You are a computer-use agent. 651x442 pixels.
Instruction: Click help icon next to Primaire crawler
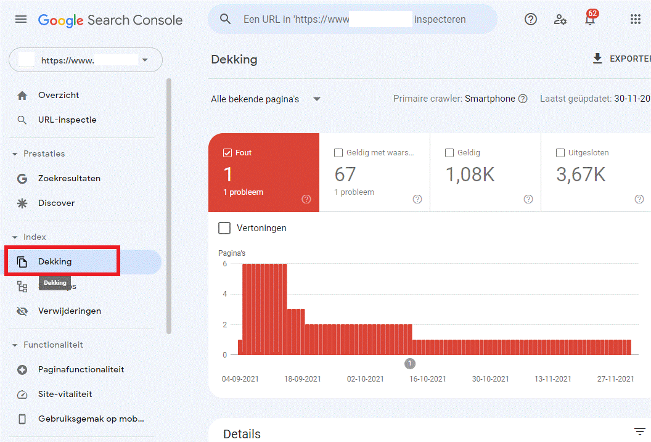coord(523,99)
